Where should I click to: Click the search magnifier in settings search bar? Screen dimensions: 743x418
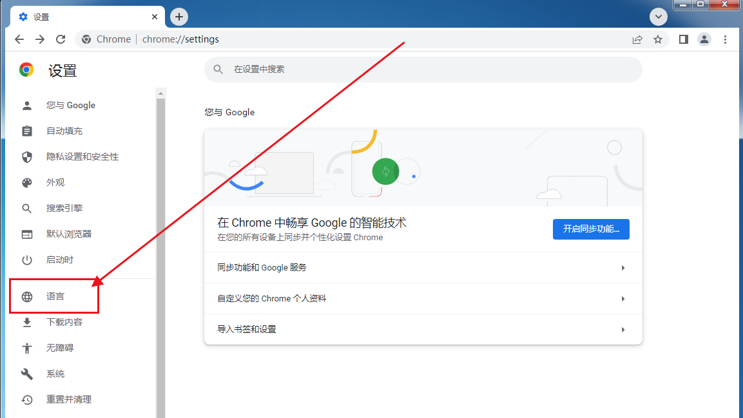[218, 70]
